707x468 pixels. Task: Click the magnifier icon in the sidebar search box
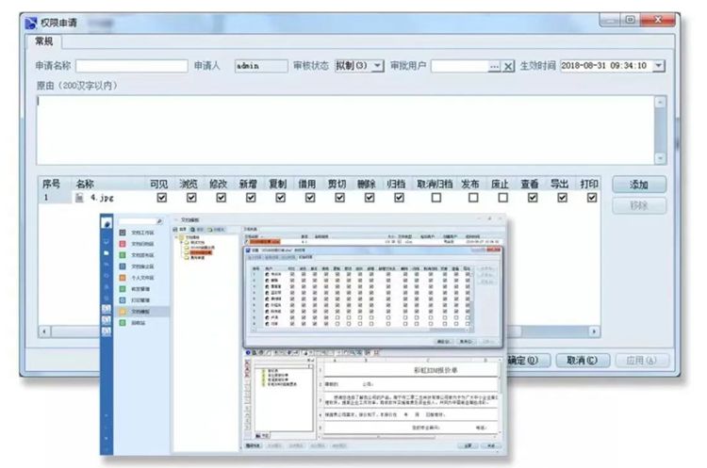click(159, 222)
